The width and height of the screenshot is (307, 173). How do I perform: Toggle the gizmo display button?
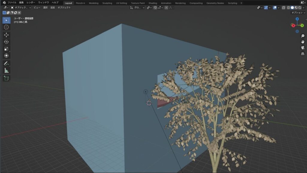pos(266,8)
